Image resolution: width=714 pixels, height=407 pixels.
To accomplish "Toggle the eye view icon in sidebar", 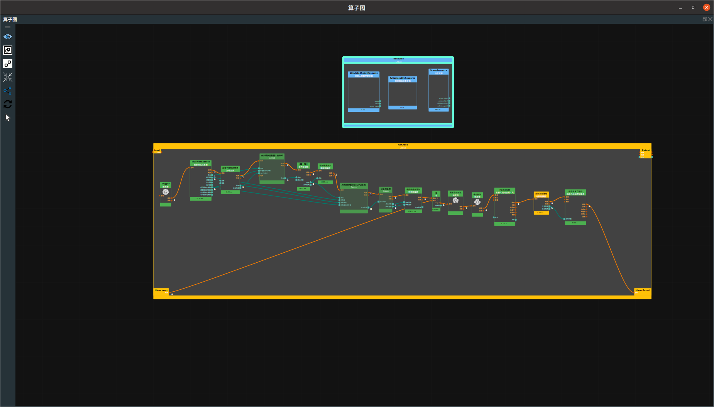I will tap(8, 37).
